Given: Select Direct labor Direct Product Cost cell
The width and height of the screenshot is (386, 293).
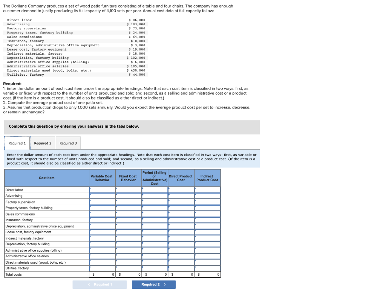Looking at the screenshot, I should coord(181,190).
